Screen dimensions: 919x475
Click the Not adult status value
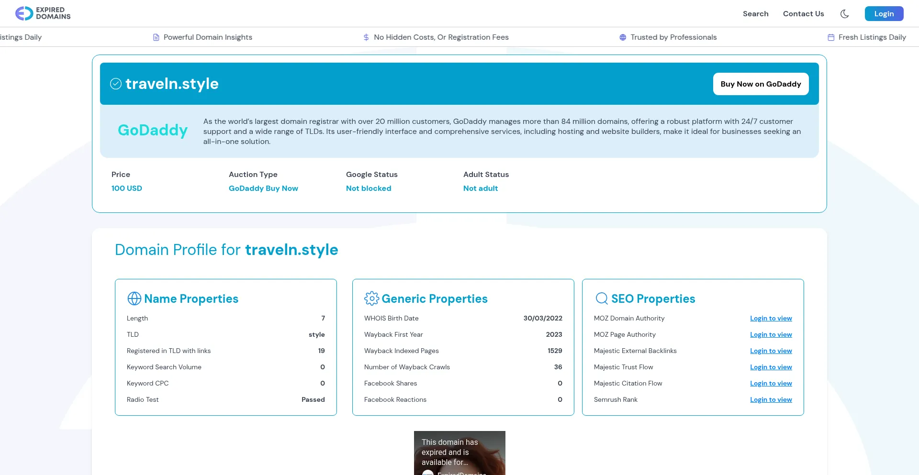pos(481,188)
